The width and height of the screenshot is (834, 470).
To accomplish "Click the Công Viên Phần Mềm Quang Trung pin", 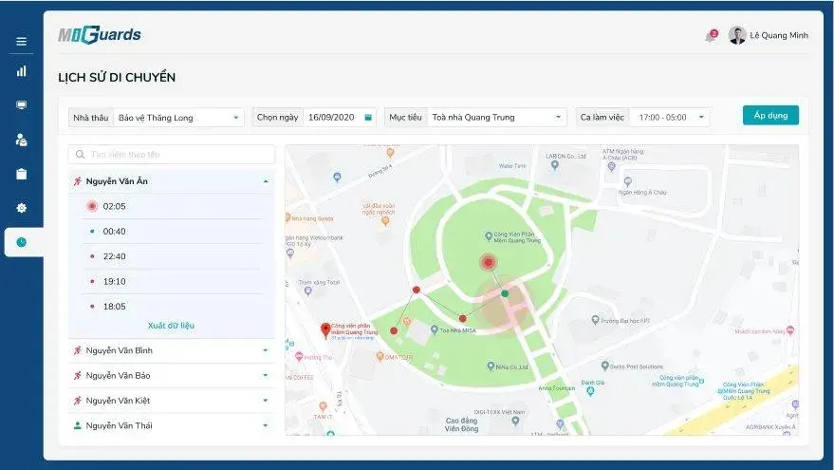I will pyautogui.click(x=489, y=235).
